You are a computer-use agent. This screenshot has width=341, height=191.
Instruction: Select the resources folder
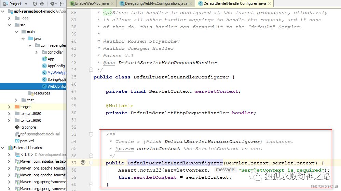point(42,93)
